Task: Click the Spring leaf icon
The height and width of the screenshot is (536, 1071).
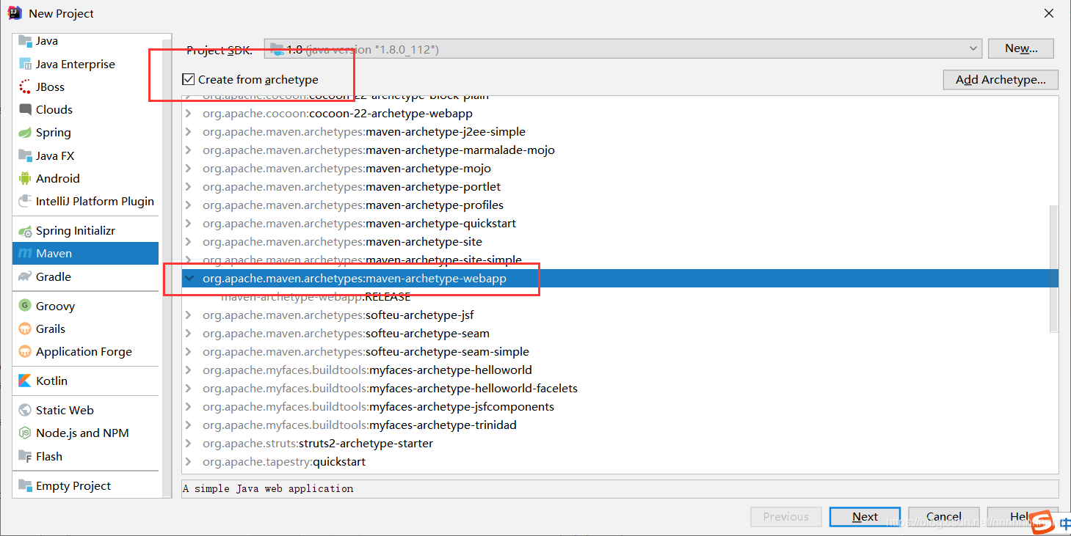Action: click(25, 133)
